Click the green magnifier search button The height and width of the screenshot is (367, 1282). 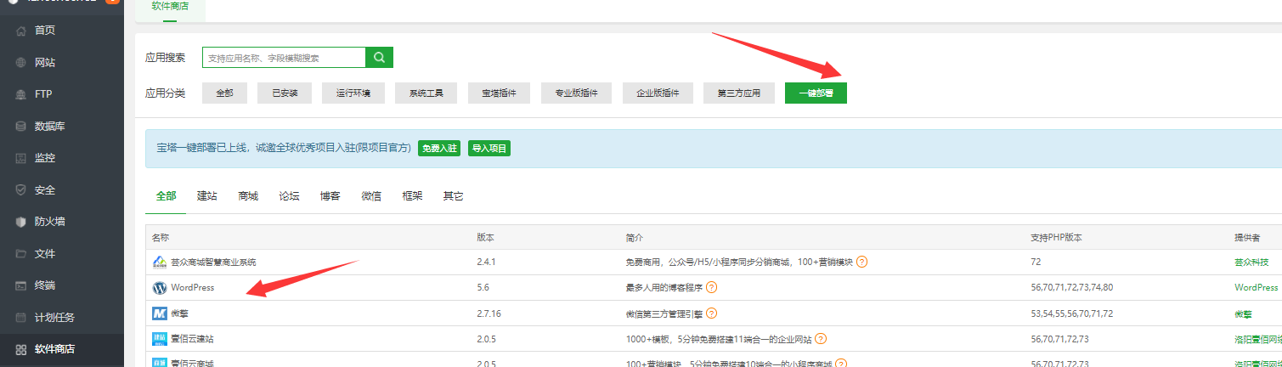pyautogui.click(x=380, y=57)
